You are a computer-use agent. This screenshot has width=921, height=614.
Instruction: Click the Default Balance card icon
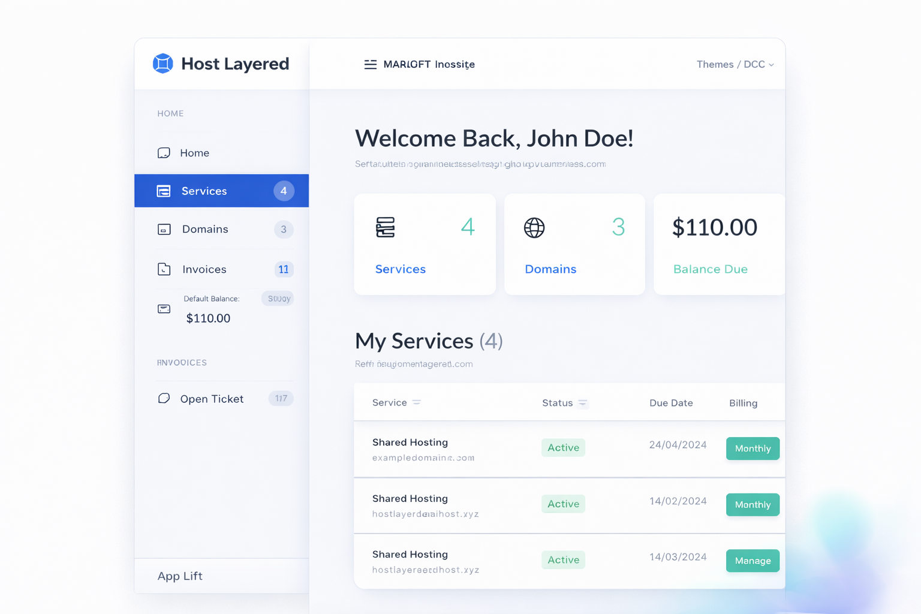[164, 309]
